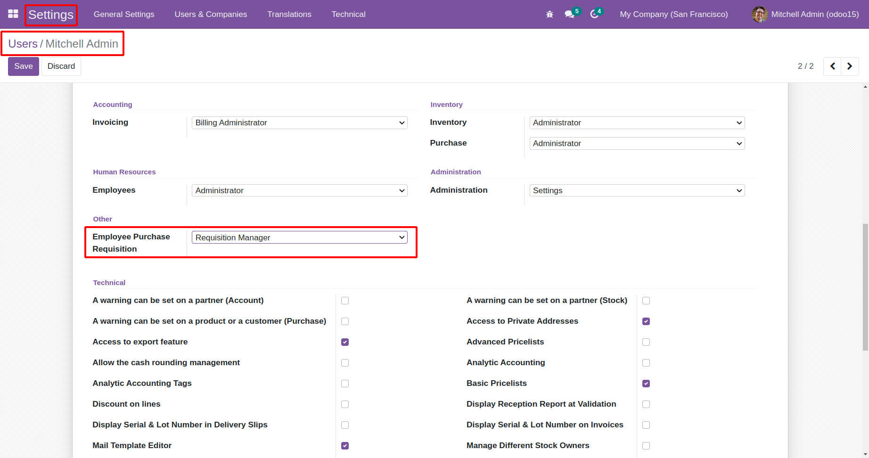Image resolution: width=869 pixels, height=458 pixels.
Task: Navigate back to Users breadcrumb
Action: 23,44
